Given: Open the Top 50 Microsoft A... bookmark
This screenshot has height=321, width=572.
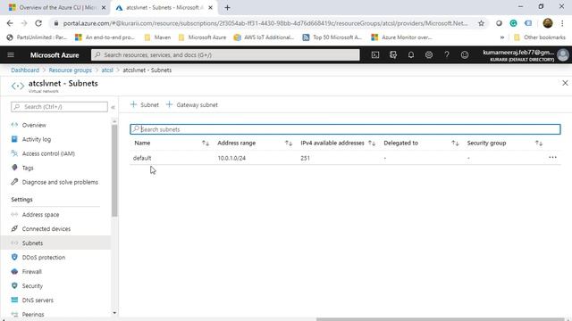Looking at the screenshot, I should tap(332, 37).
